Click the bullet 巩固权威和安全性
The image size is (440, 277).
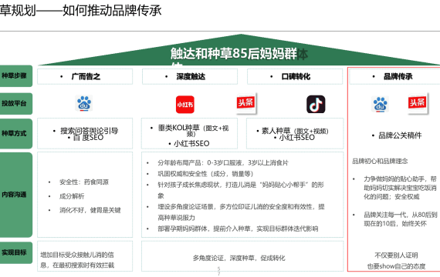pos(205,174)
